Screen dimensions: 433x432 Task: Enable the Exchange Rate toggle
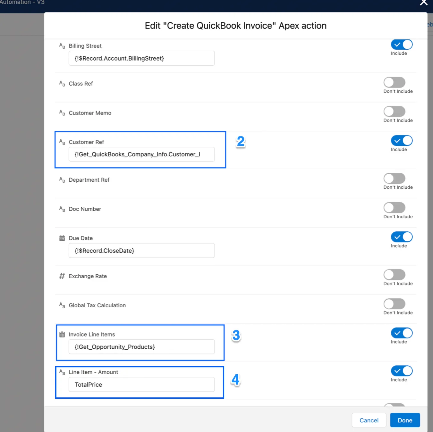[395, 275]
